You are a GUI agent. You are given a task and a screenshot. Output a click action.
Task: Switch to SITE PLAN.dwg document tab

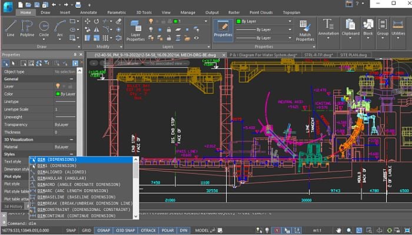tap(353, 55)
